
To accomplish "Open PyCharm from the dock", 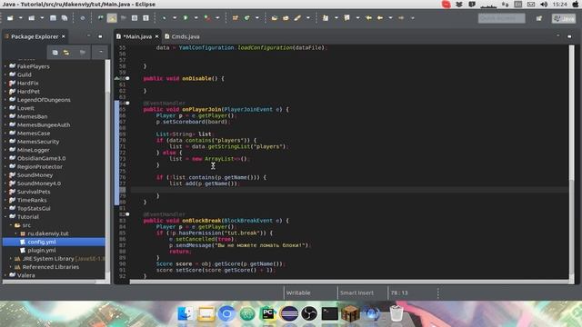I will pyautogui.click(x=268, y=313).
